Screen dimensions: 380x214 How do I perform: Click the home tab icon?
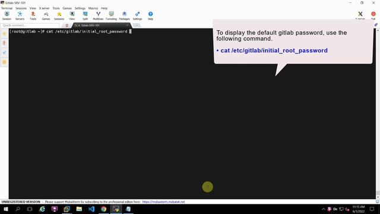click(x=67, y=26)
